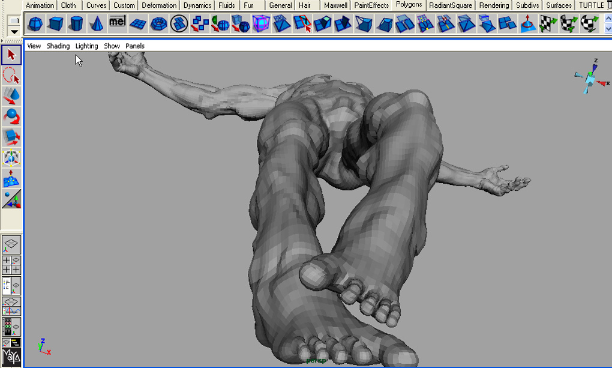Screen dimensions: 612x368
Task: Open the shelf options arrow menu
Action: (x=14, y=32)
